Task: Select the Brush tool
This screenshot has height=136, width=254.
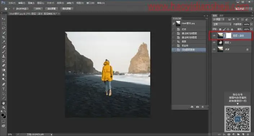Action: coord(3,52)
